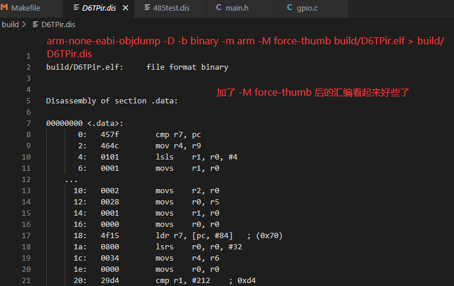Select the D6TPir.dis editor tab

99,8
